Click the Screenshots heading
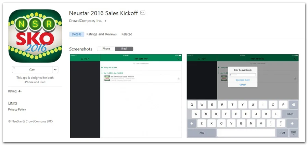The image size is (308, 145). (81, 49)
